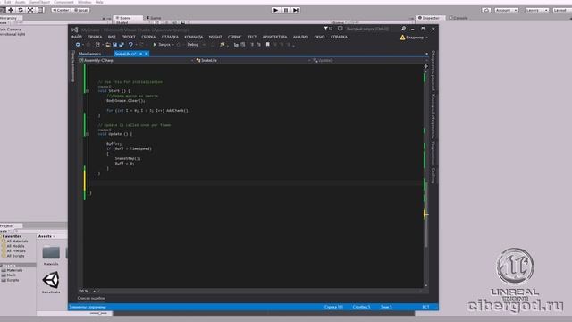The width and height of the screenshot is (572, 322).
Task: Open the Layers dropdown in Unity
Action: pyautogui.click(x=536, y=10)
